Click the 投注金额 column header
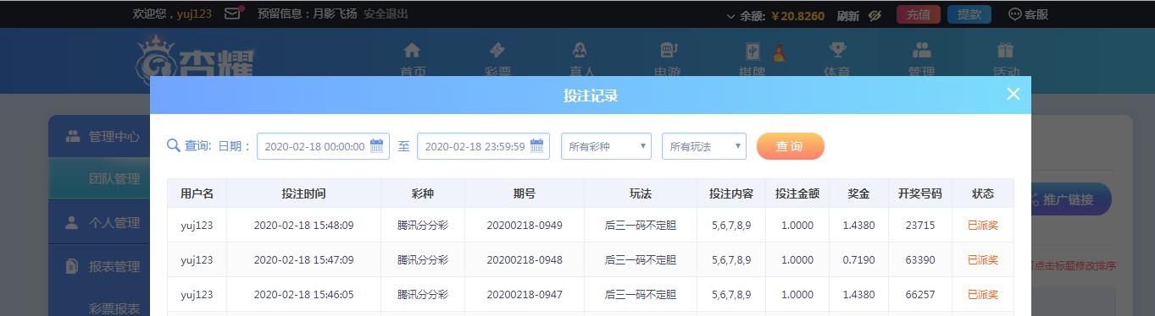 pos(797,193)
